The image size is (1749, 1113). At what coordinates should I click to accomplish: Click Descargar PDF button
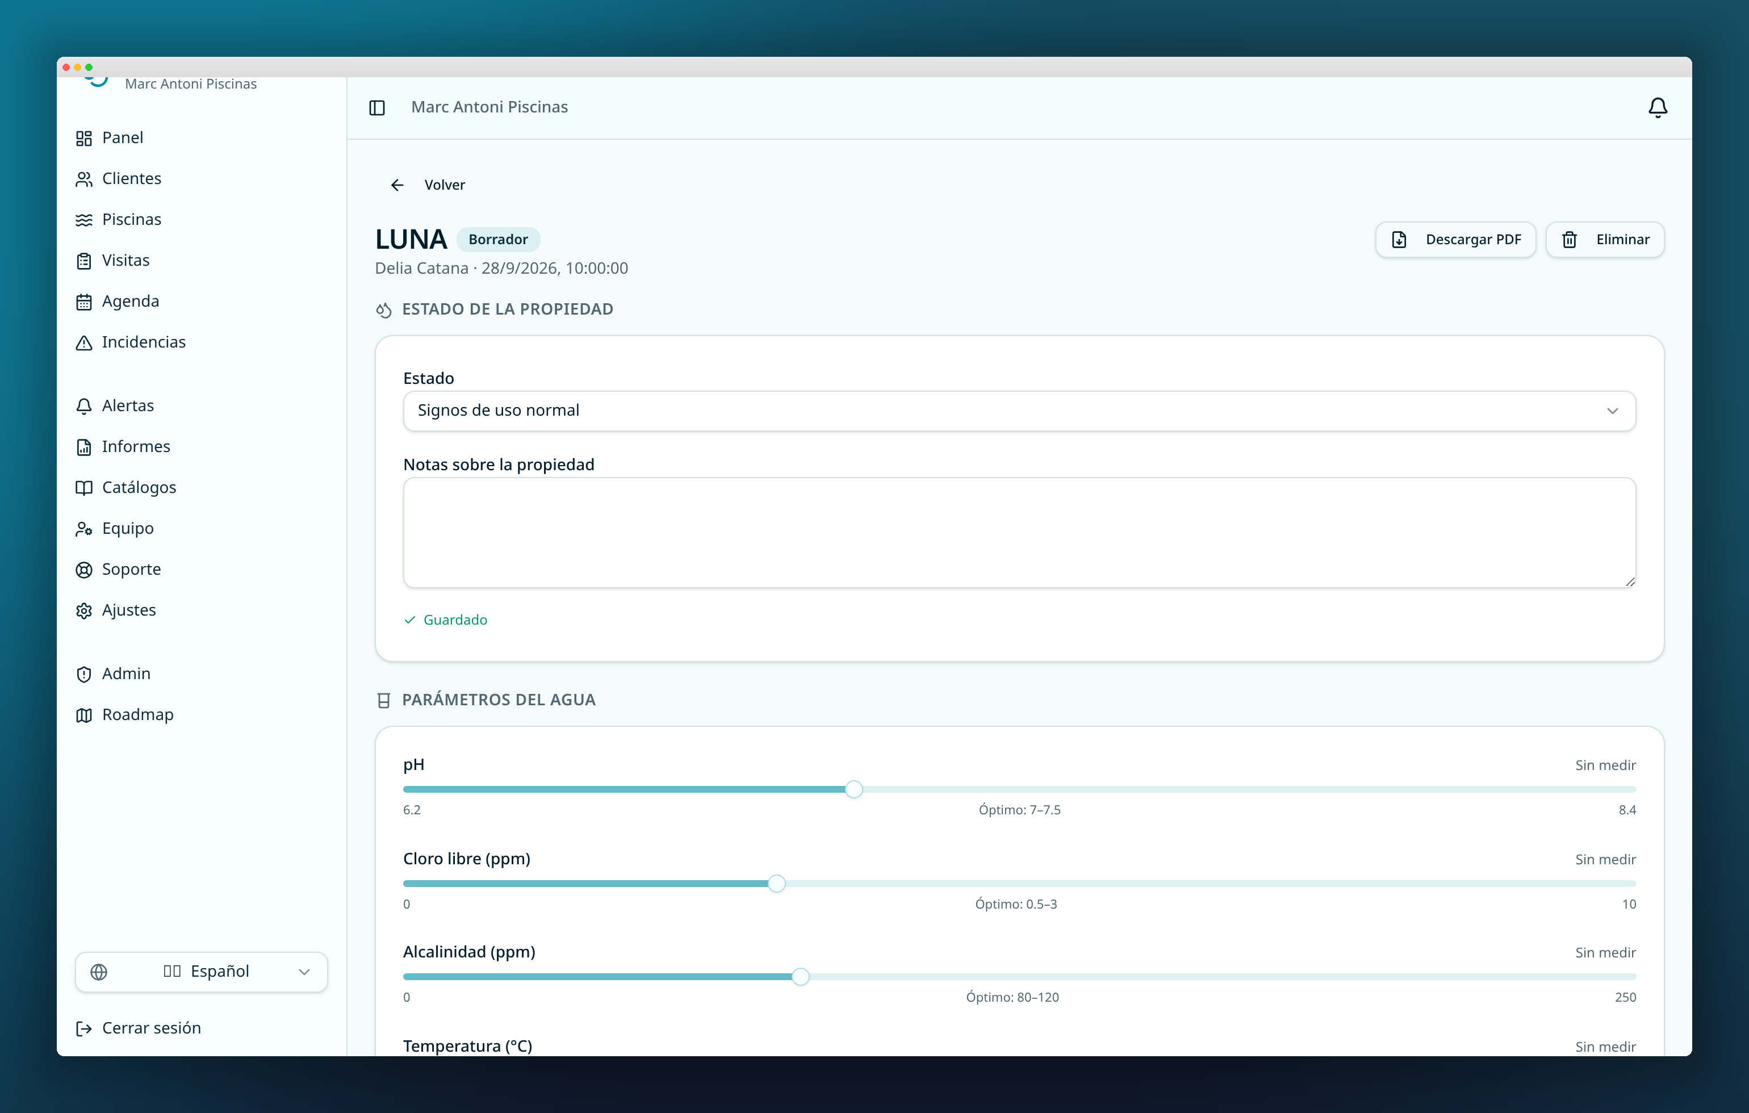pos(1455,240)
